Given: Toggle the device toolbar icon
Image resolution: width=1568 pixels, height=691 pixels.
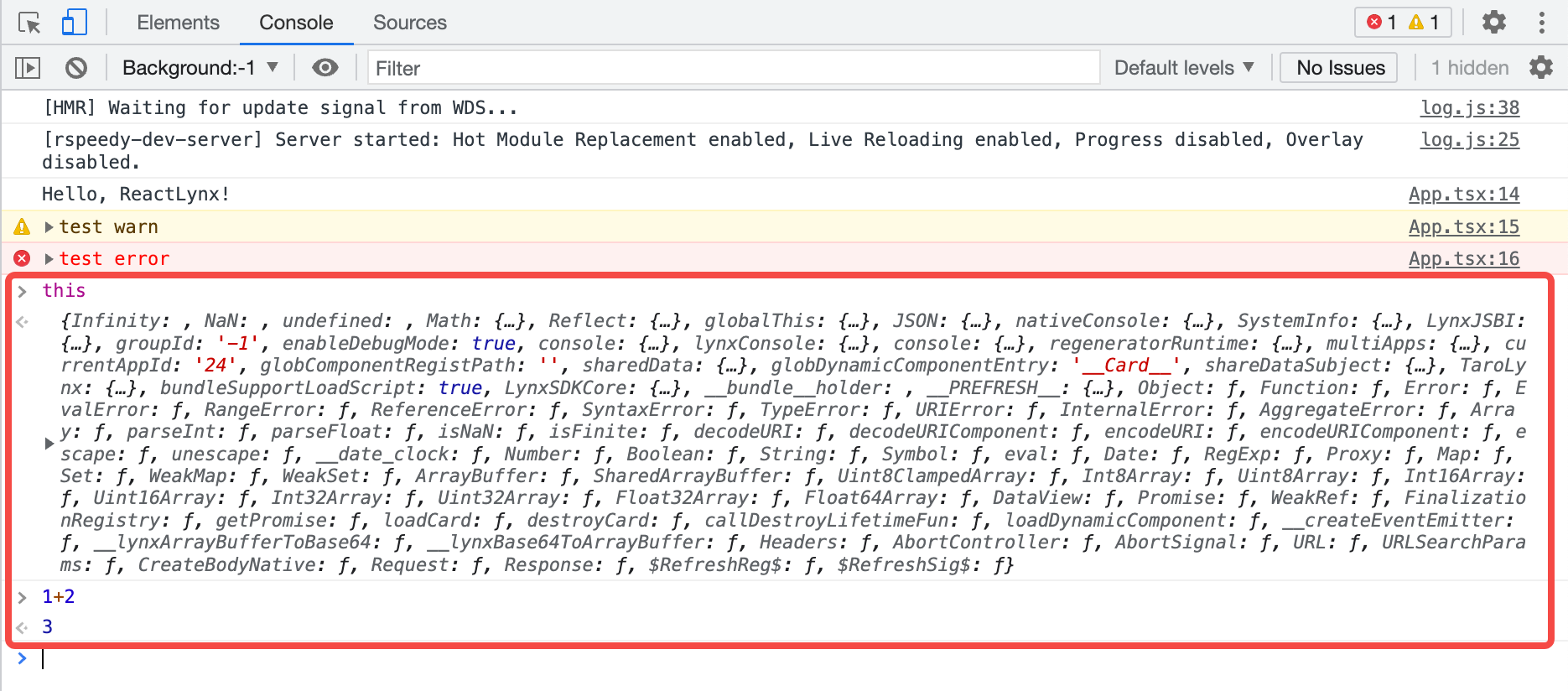Looking at the screenshot, I should tap(75, 23).
